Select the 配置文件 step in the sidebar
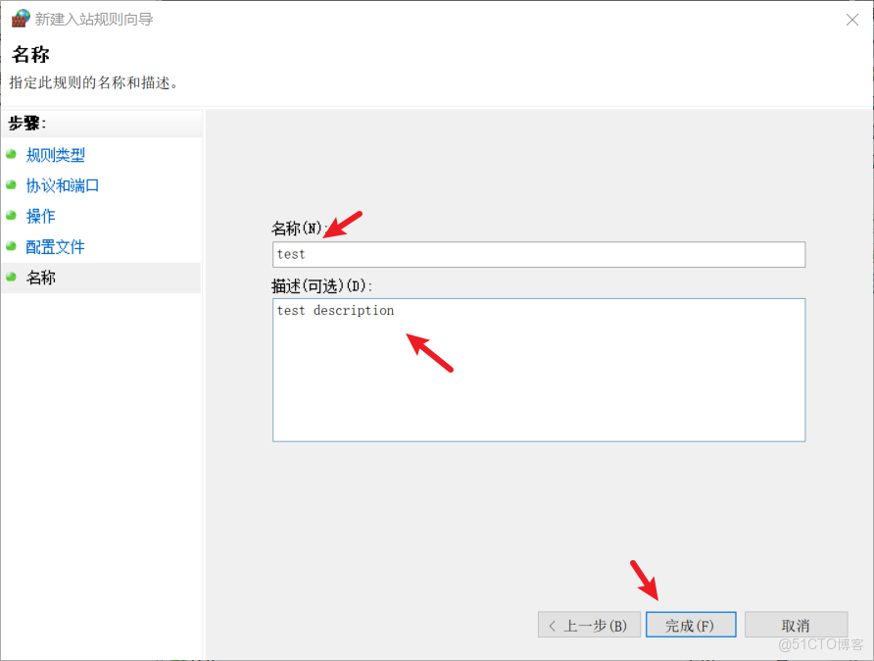This screenshot has width=874, height=661. tap(55, 246)
